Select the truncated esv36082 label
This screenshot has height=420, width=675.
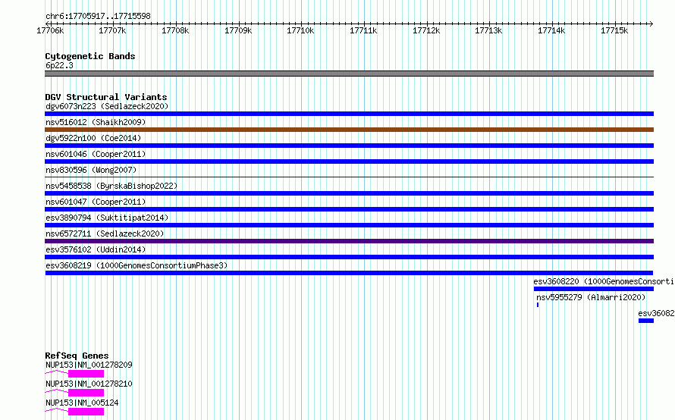pos(656,313)
